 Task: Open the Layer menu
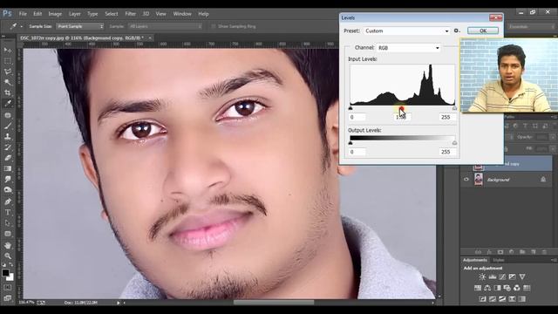[x=74, y=14]
